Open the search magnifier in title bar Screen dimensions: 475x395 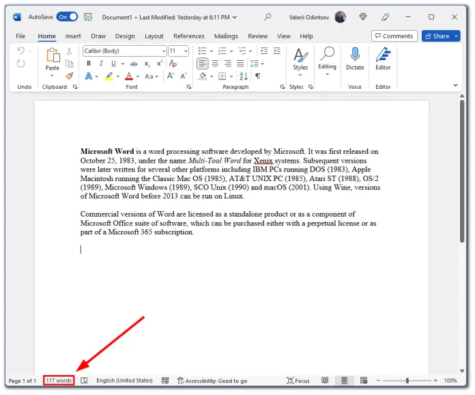pyautogui.click(x=268, y=17)
